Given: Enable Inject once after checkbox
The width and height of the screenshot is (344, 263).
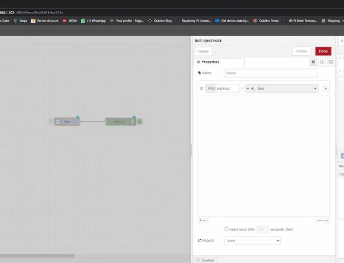Looking at the screenshot, I should tap(226, 229).
